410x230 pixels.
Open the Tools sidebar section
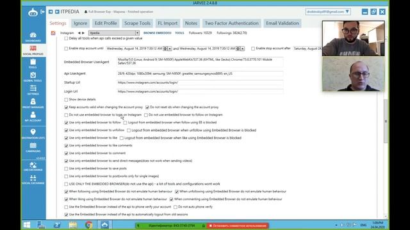(33, 63)
